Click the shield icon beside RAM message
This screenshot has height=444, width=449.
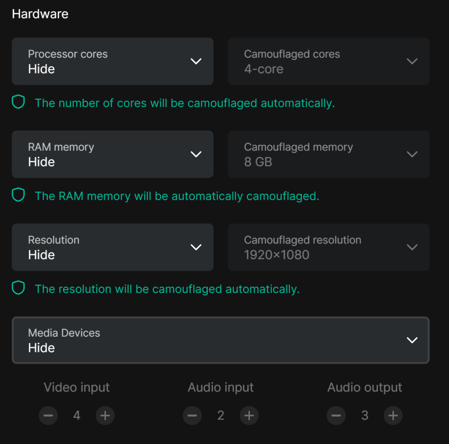pos(18,195)
